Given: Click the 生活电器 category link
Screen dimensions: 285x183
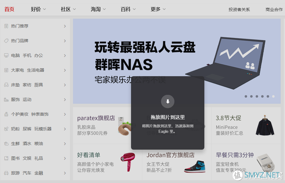Looking at the screenshot, I should tap(36, 70).
